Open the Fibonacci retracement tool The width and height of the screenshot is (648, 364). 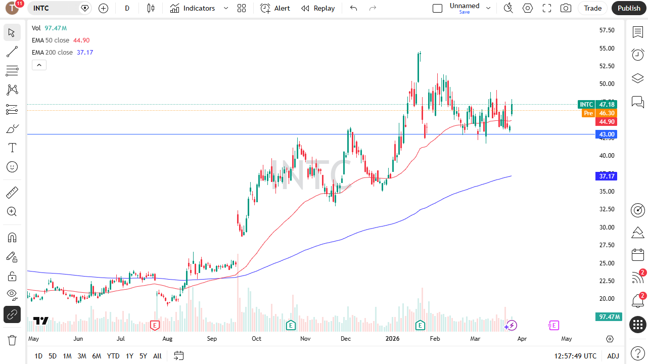12,71
